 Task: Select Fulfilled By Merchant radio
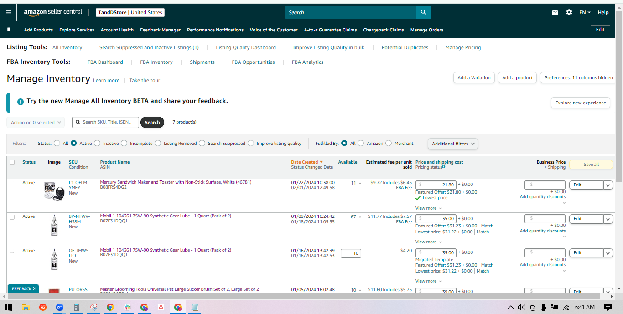[389, 143]
